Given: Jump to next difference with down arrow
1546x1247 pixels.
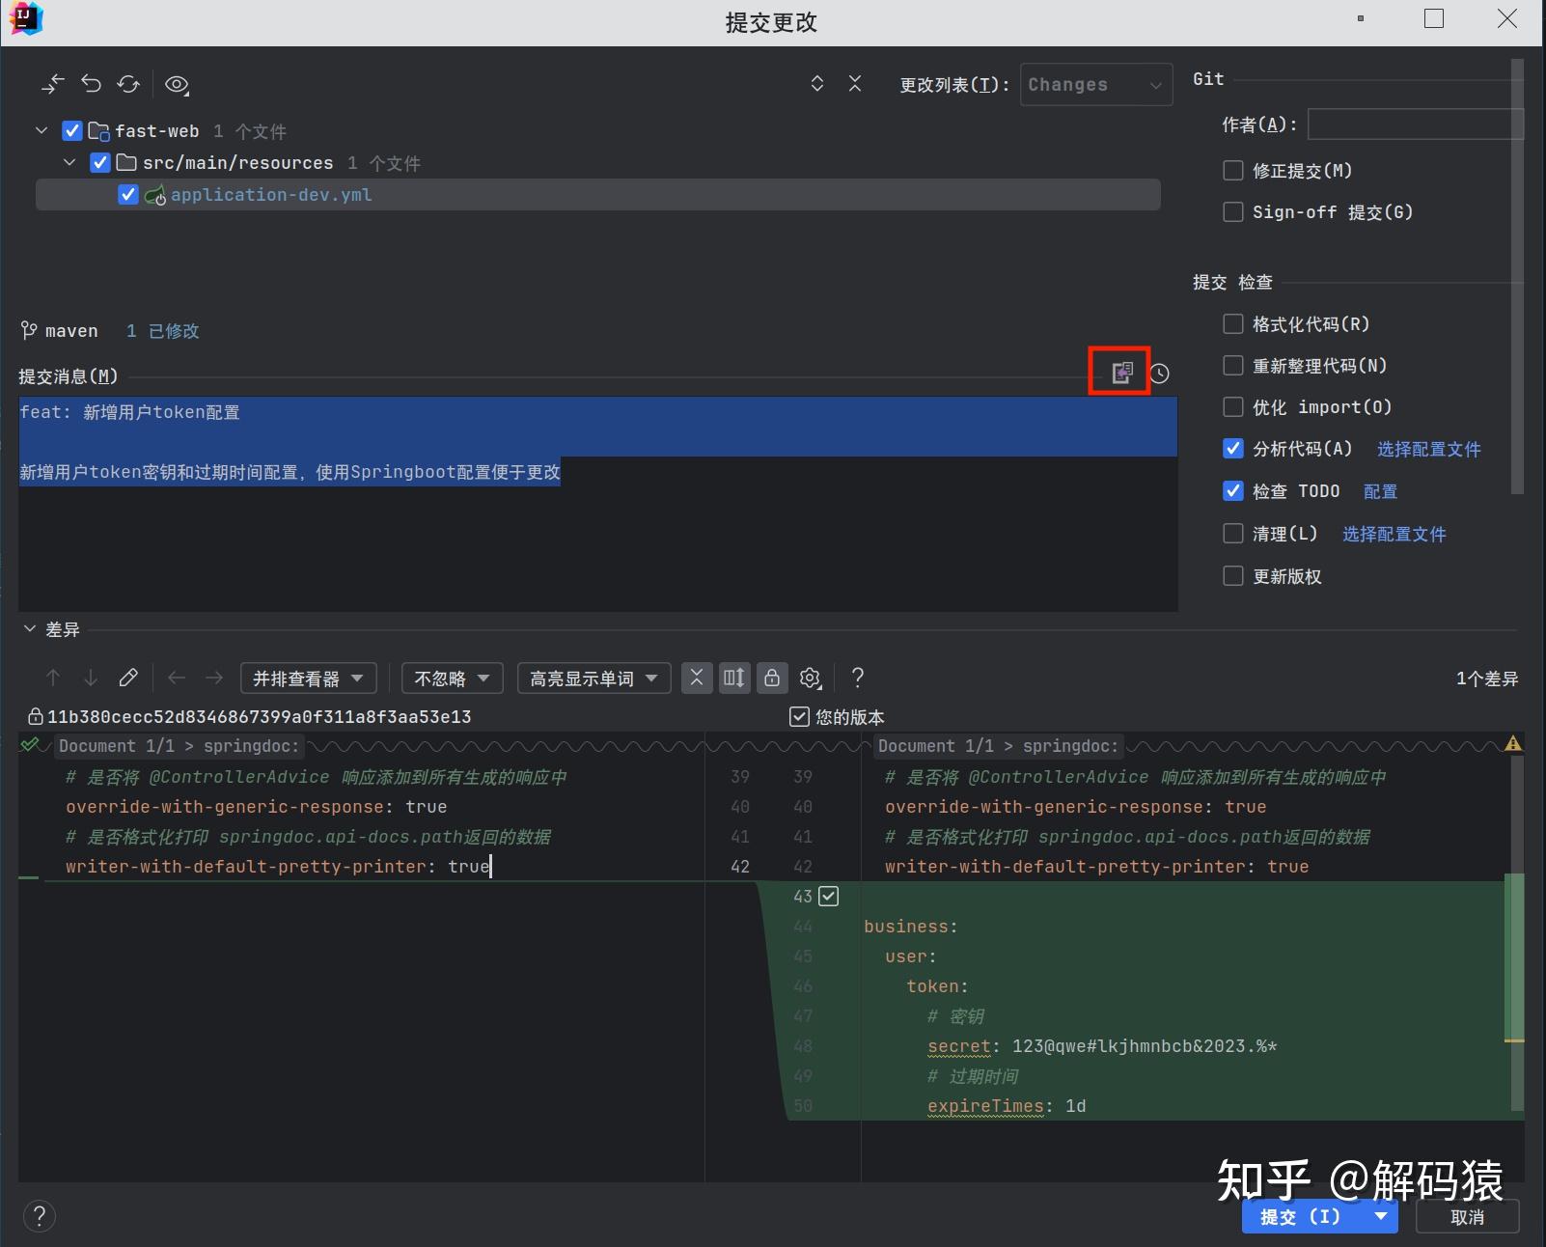Looking at the screenshot, I should (x=91, y=678).
